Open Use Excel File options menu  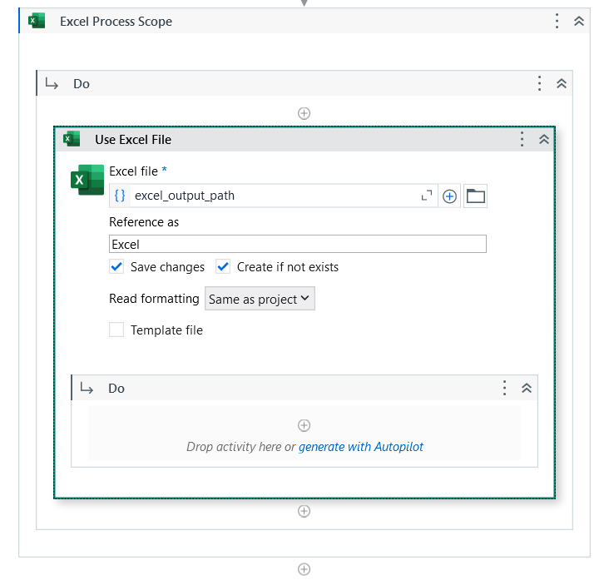(522, 139)
